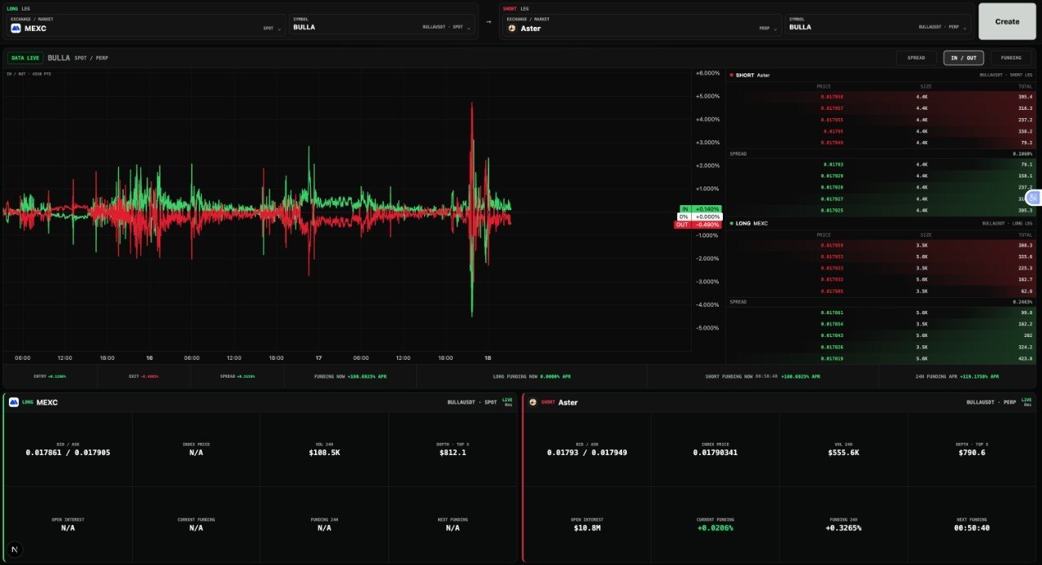Click MEXC logo in long leg selector
The width and height of the screenshot is (1042, 565).
pyautogui.click(x=15, y=28)
